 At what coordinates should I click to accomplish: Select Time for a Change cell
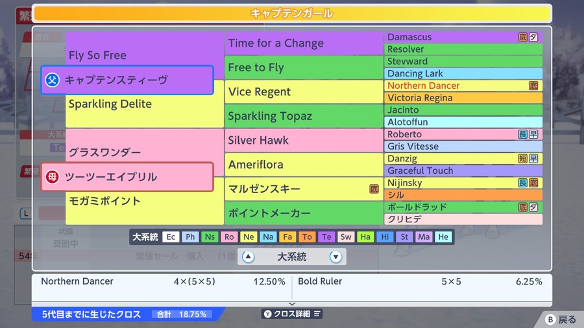[x=304, y=43]
